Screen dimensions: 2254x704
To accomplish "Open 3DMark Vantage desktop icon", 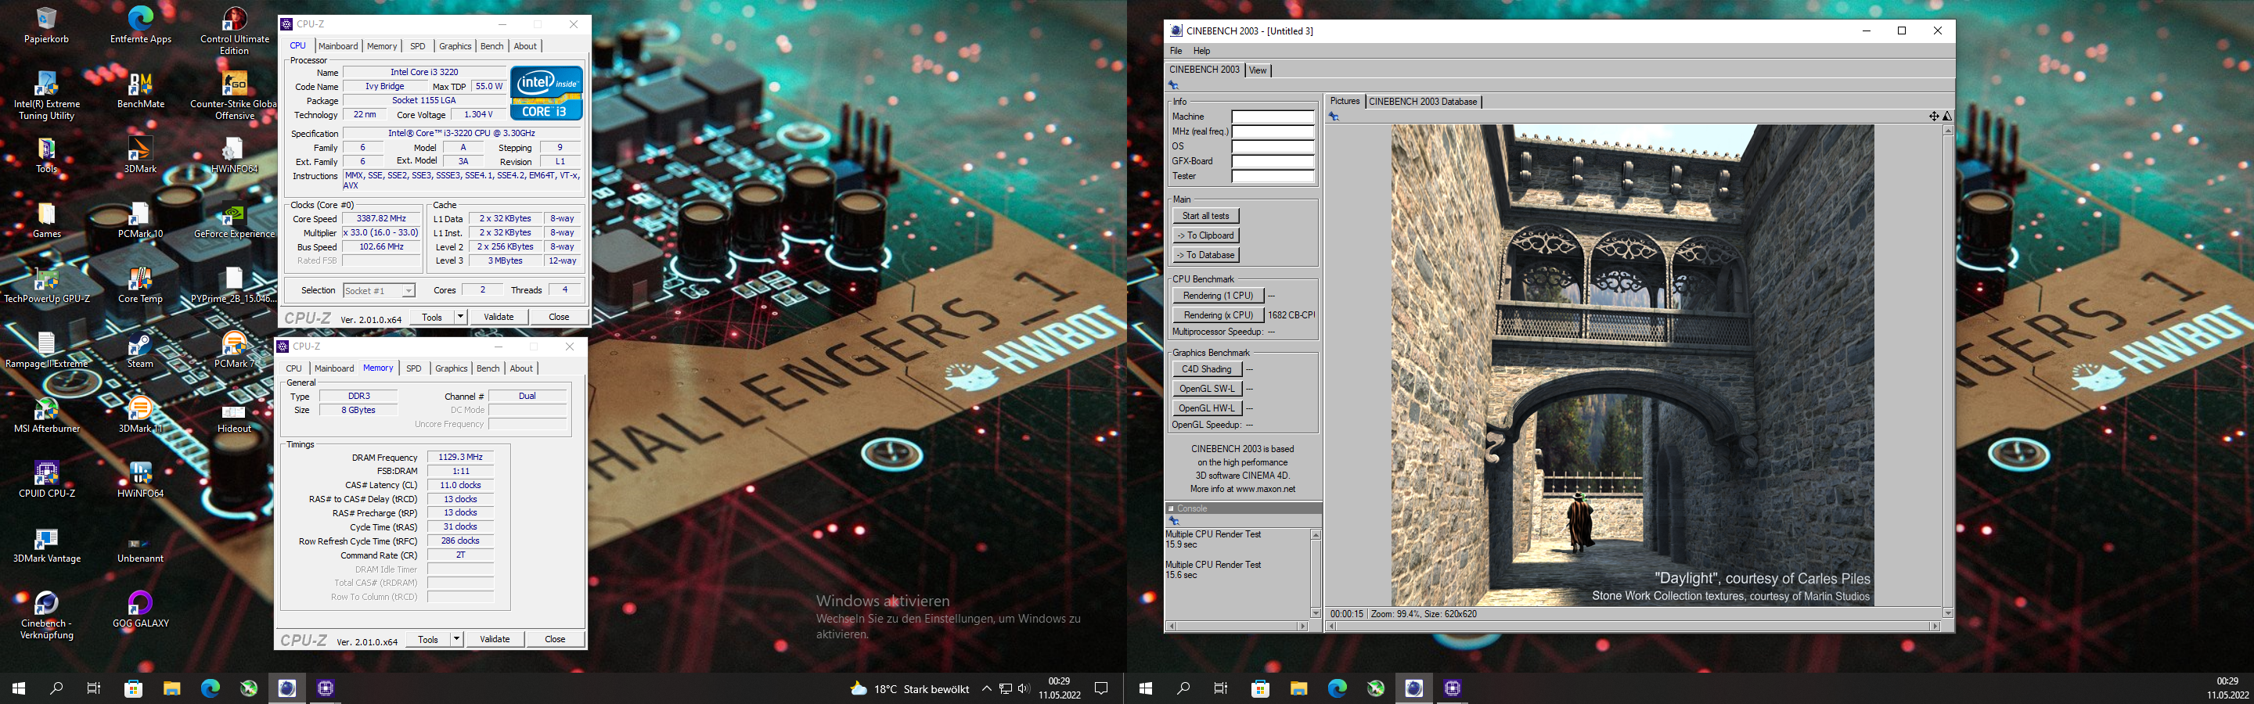I will tap(46, 545).
